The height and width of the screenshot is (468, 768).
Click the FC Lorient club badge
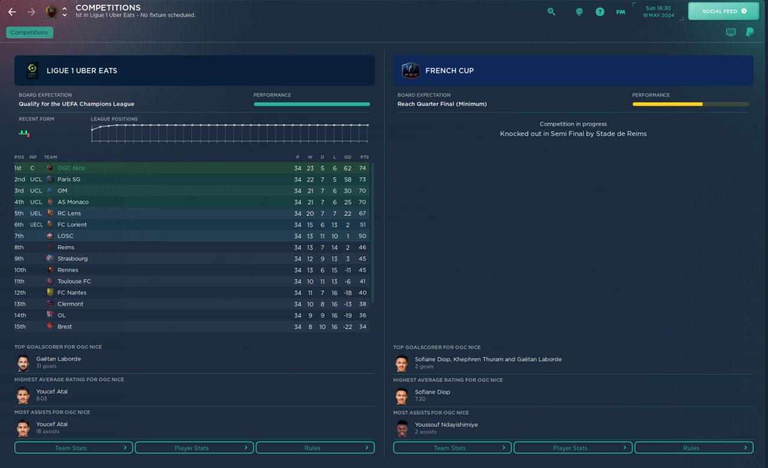50,225
